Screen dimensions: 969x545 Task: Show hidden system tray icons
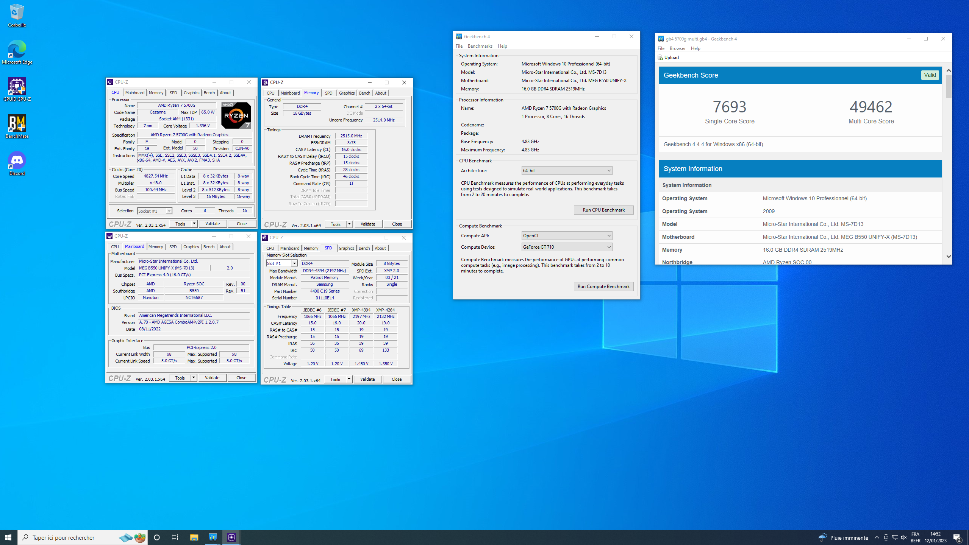[x=877, y=537]
